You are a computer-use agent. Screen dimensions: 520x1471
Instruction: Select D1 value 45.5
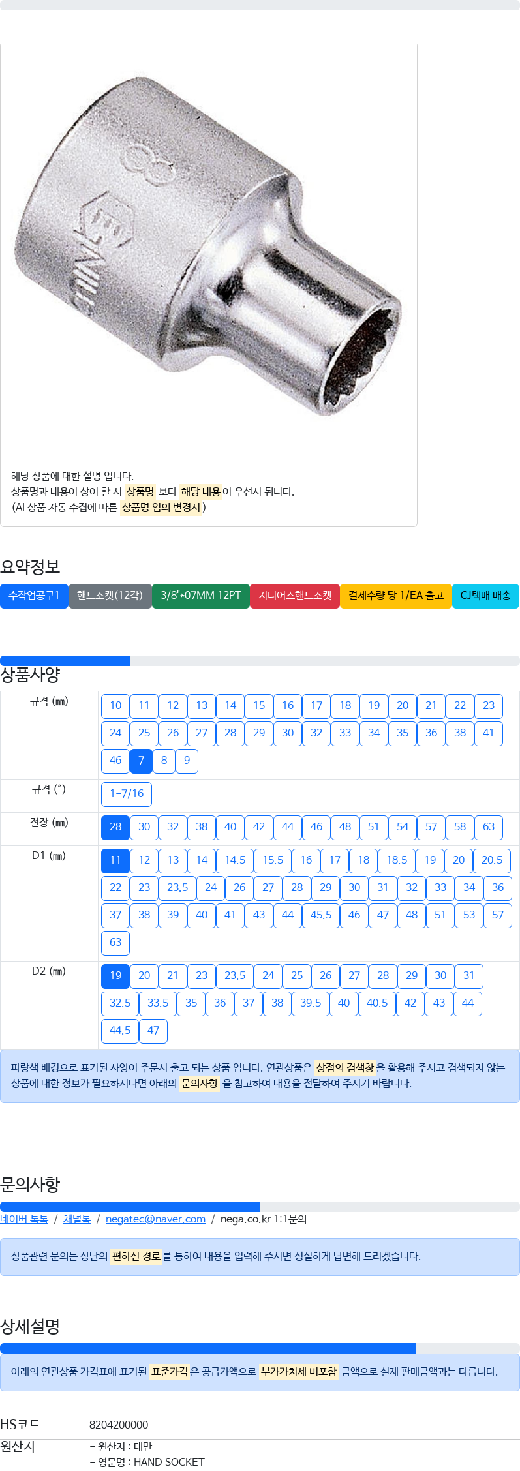coord(321,915)
